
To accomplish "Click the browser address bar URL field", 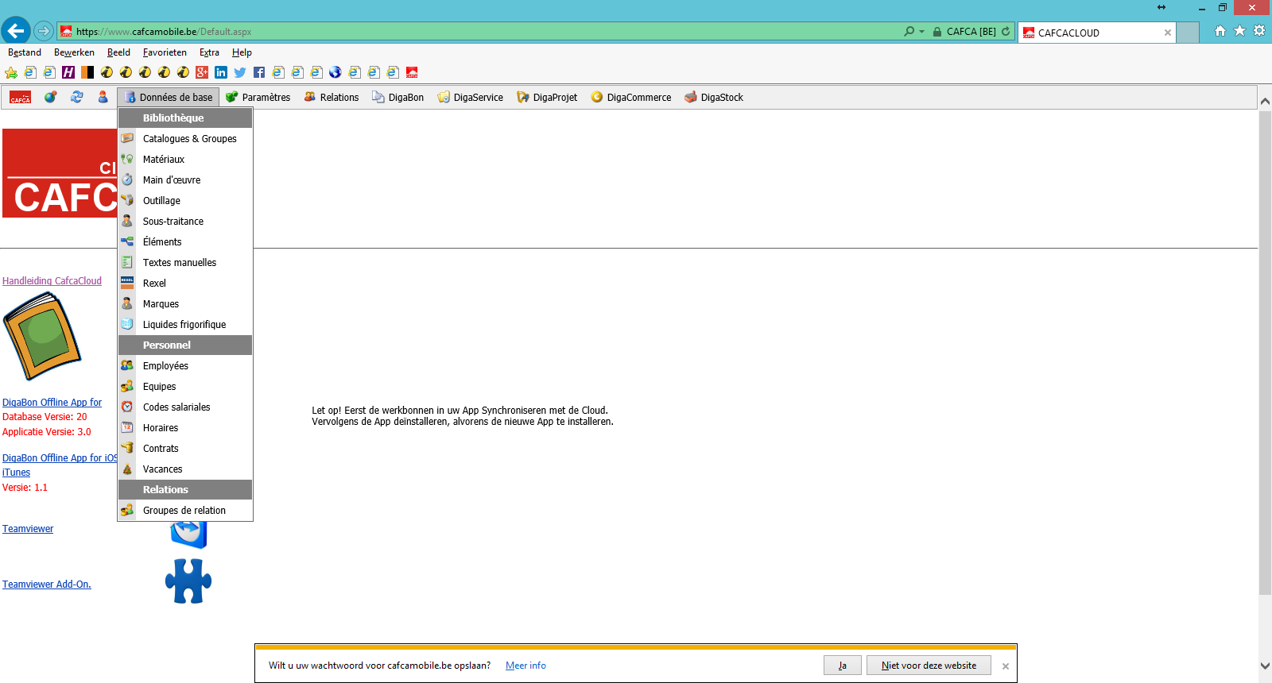I will (x=477, y=32).
